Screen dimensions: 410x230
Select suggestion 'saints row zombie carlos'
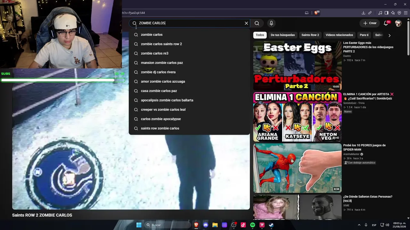click(189, 128)
